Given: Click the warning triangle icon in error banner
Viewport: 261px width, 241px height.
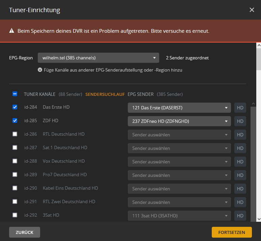Looking at the screenshot, I should [x=12, y=31].
